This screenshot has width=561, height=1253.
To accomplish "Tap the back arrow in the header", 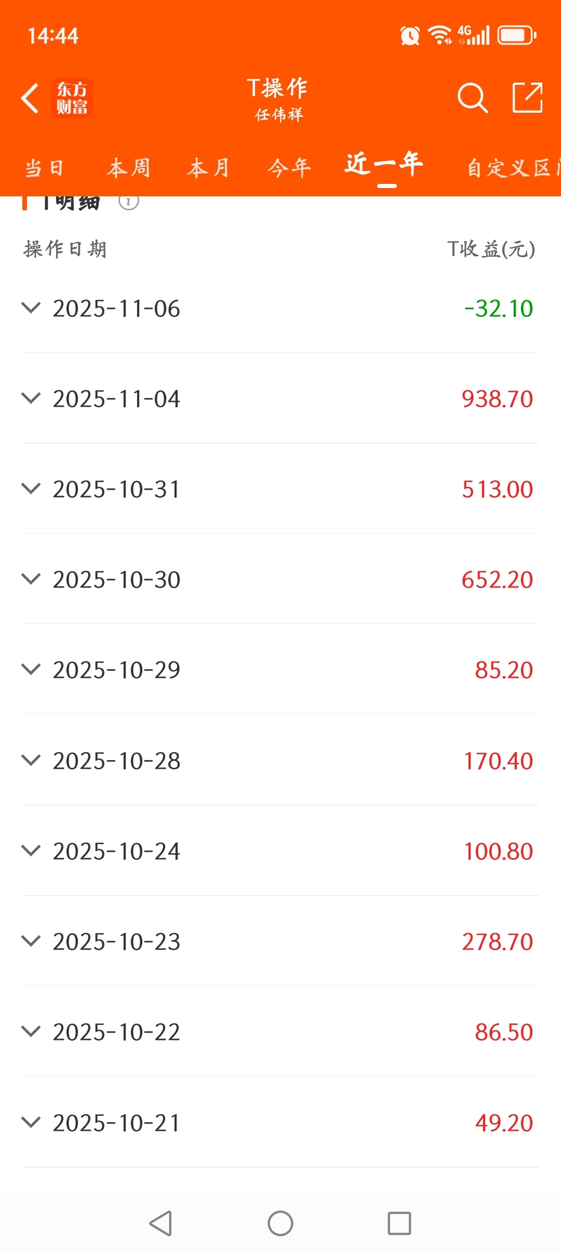I will tap(30, 98).
